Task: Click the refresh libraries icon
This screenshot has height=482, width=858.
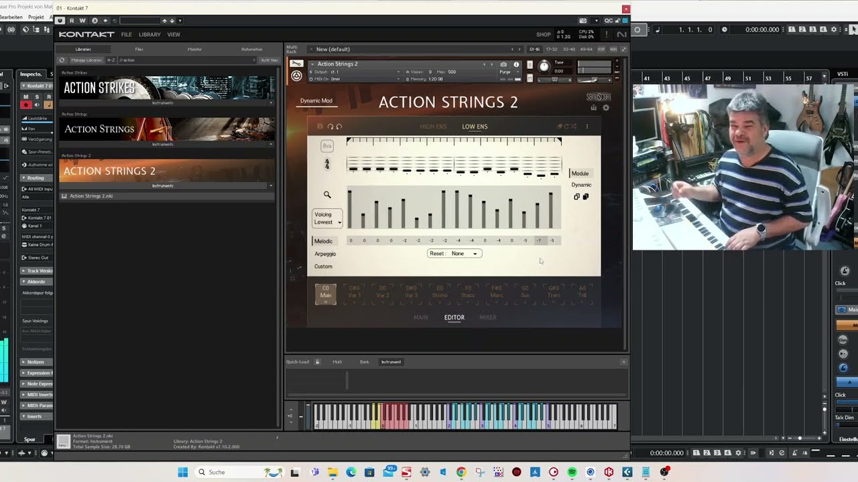Action: click(62, 60)
